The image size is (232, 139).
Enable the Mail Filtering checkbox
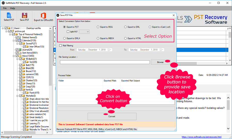(60, 46)
